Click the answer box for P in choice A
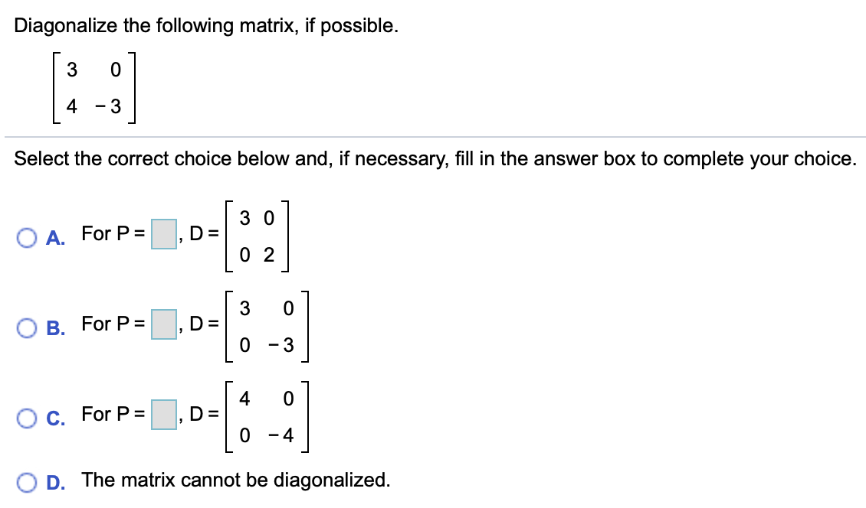The height and width of the screenshot is (508, 866). 162,233
